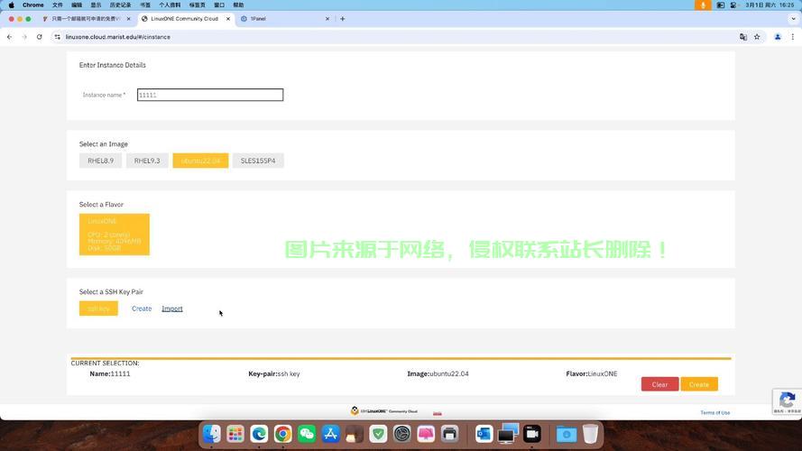802x451 pixels.
Task: Bookmark this page with the star icon
Action: pos(757,37)
